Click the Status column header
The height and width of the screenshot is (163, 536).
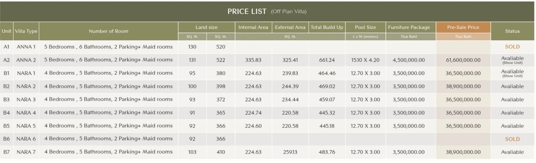click(512, 31)
